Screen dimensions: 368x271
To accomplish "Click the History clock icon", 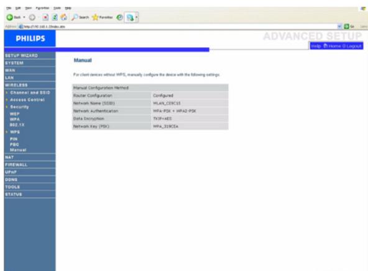I will tap(120, 17).
